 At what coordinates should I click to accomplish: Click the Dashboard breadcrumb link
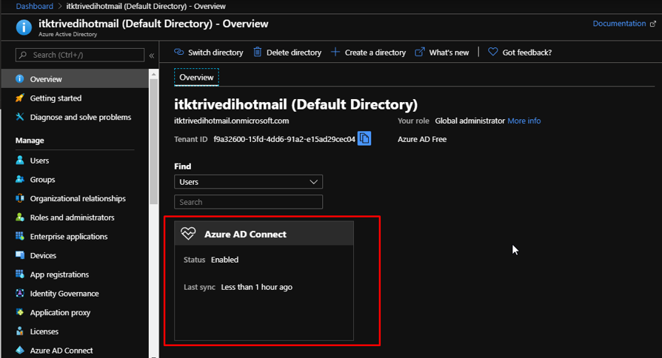click(x=34, y=6)
